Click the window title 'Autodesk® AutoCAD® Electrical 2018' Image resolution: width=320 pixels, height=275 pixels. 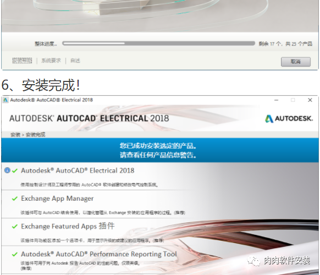point(52,100)
